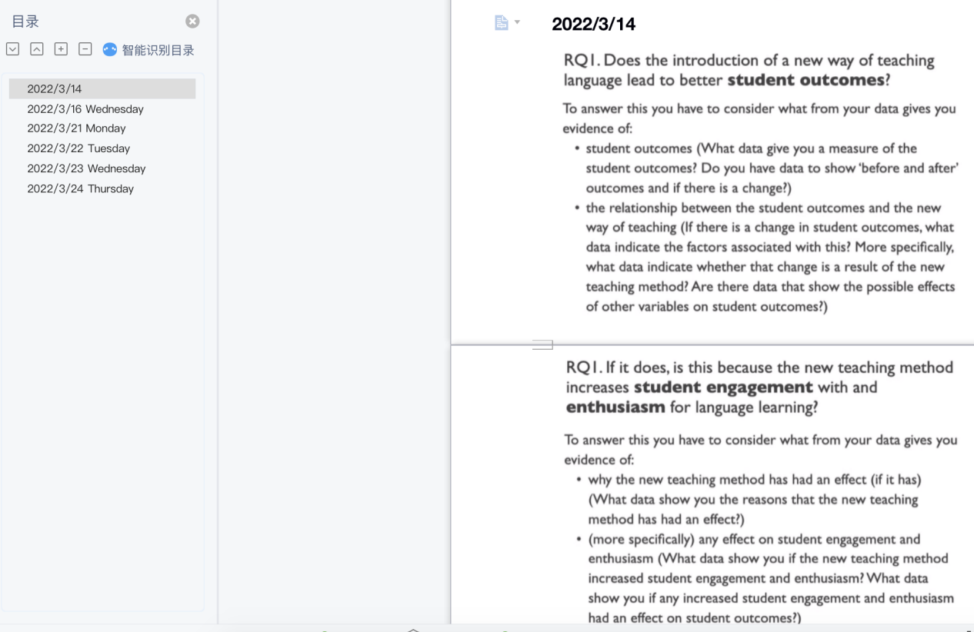Click the 2022/3/14 heading in the document

click(x=594, y=24)
